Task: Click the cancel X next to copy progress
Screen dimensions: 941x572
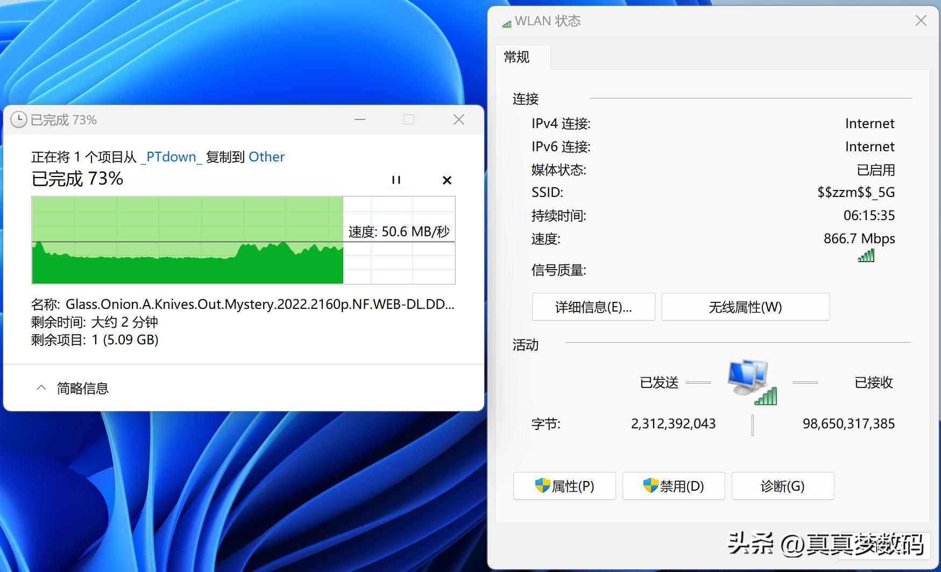Action: (447, 180)
